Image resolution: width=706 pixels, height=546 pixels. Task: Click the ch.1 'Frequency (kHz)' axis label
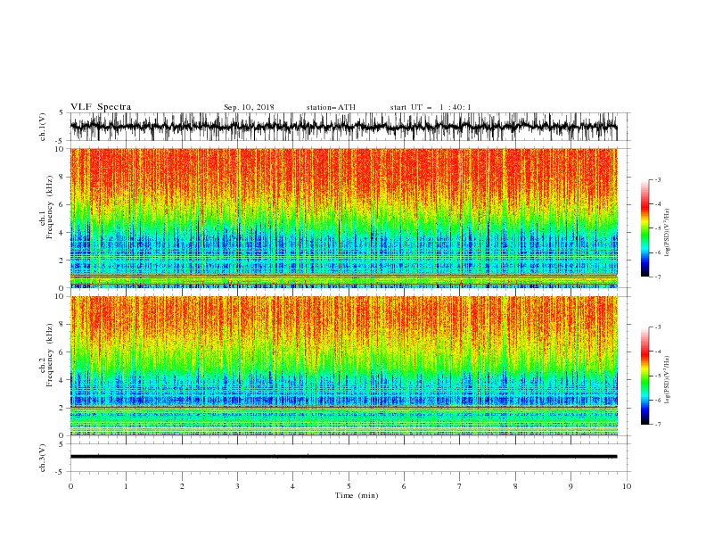click(x=50, y=207)
